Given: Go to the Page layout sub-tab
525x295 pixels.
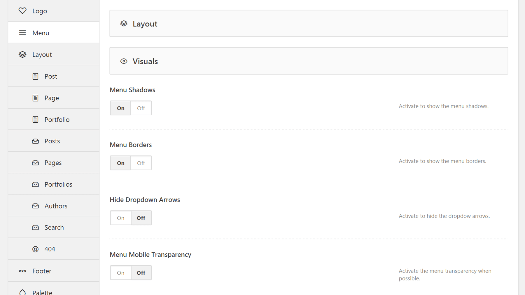Looking at the screenshot, I should [54, 98].
